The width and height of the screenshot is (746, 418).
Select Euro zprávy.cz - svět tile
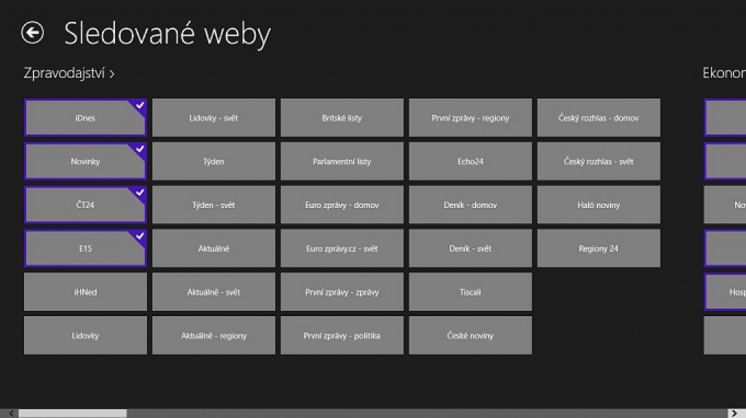point(342,249)
